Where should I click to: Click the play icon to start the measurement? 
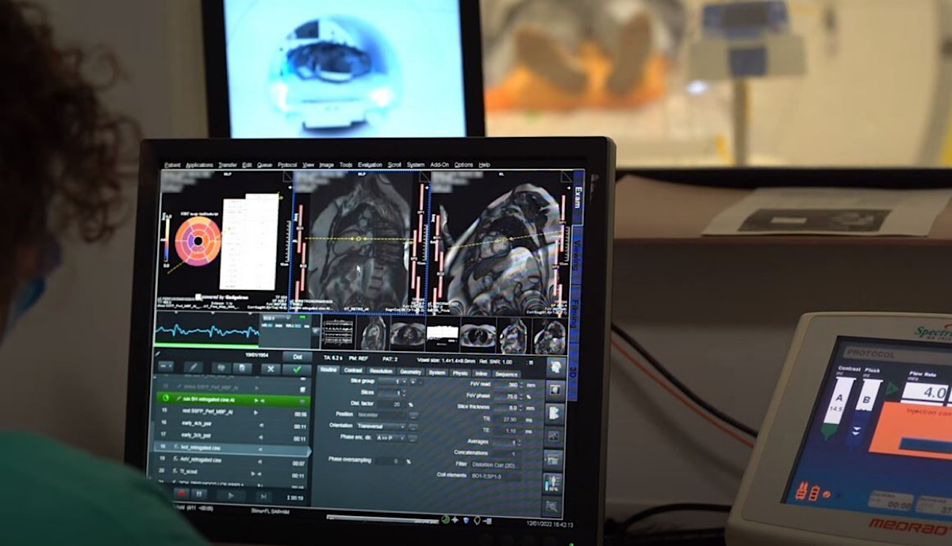[231, 494]
